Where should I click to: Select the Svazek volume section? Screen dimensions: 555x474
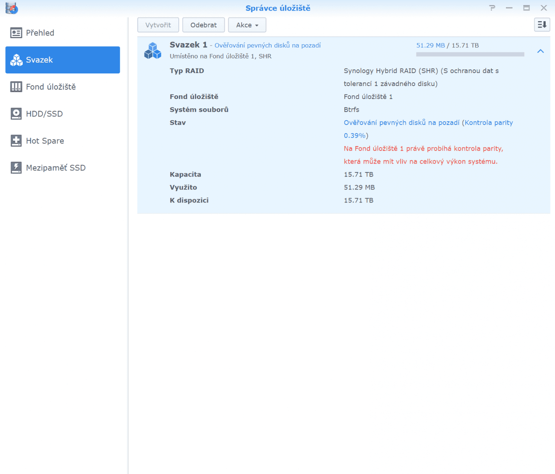point(63,60)
